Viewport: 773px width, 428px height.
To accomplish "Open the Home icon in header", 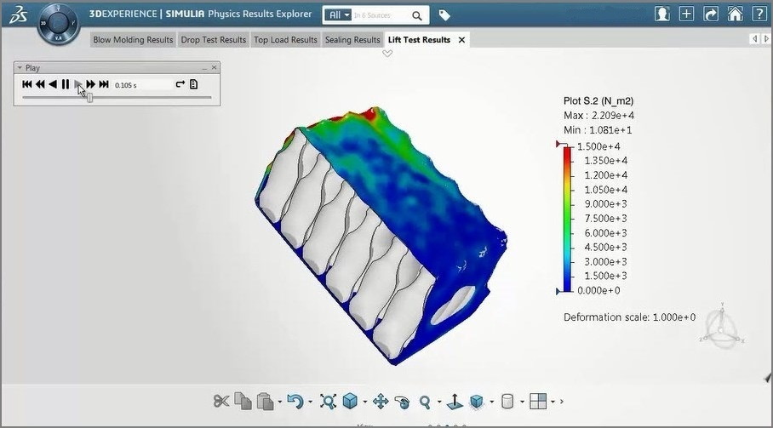I will 735,14.
